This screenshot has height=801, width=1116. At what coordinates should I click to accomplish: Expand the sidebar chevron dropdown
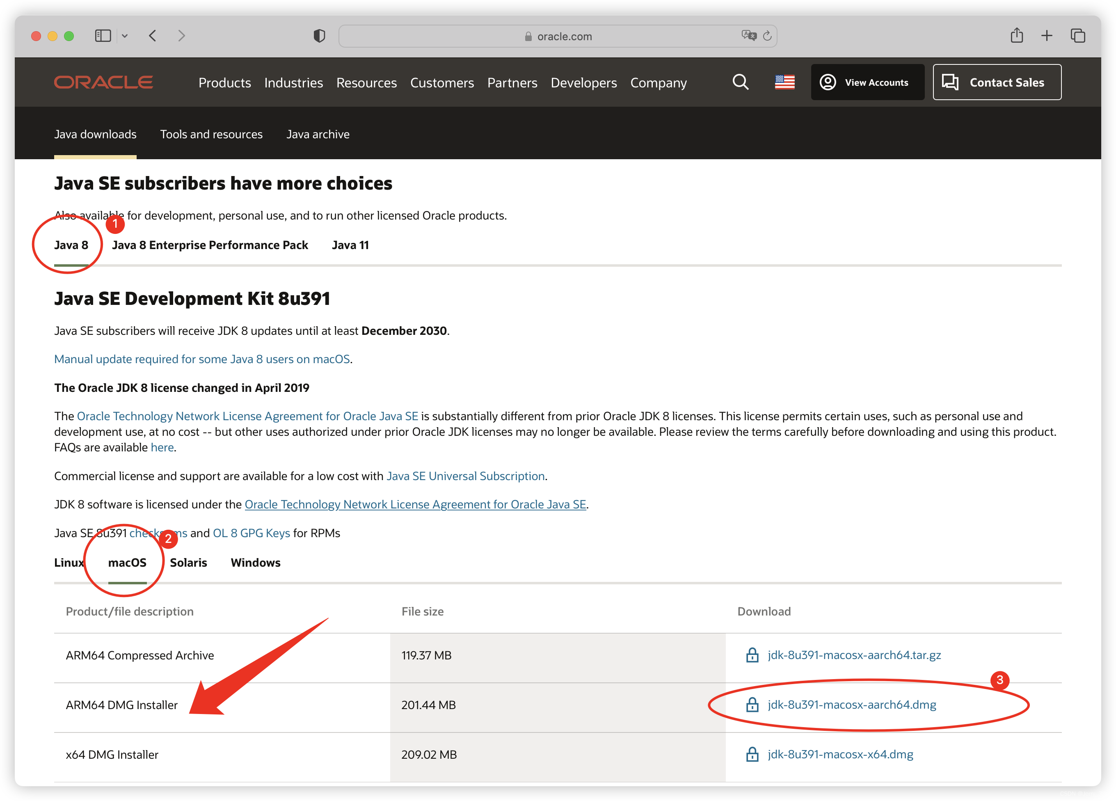tap(124, 35)
